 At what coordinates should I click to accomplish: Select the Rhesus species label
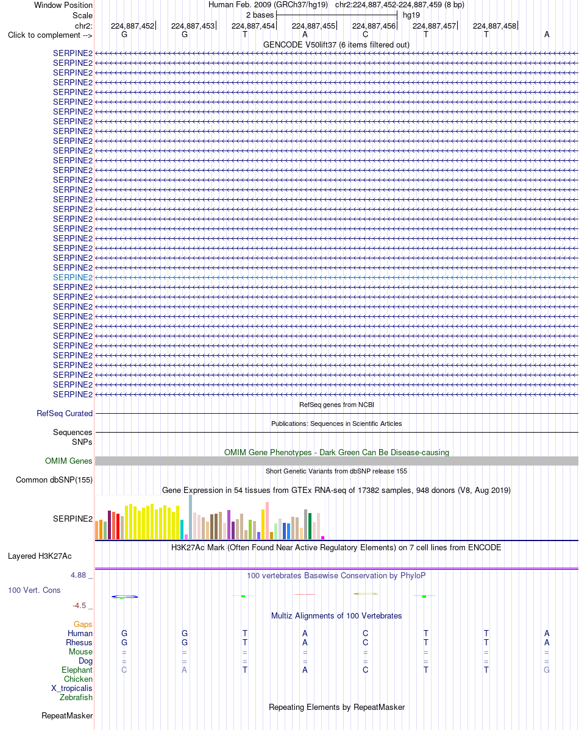coord(79,643)
